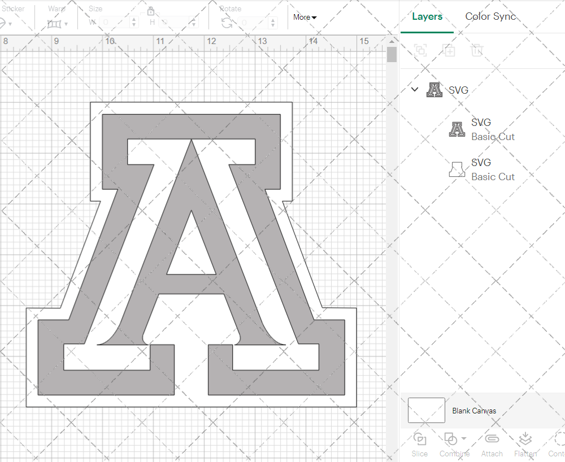Click the Size width input field
The height and width of the screenshot is (462, 565).
pos(115,23)
